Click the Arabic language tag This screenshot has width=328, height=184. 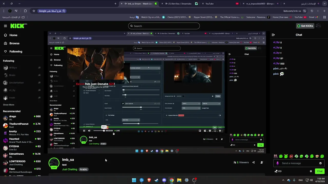84,169
